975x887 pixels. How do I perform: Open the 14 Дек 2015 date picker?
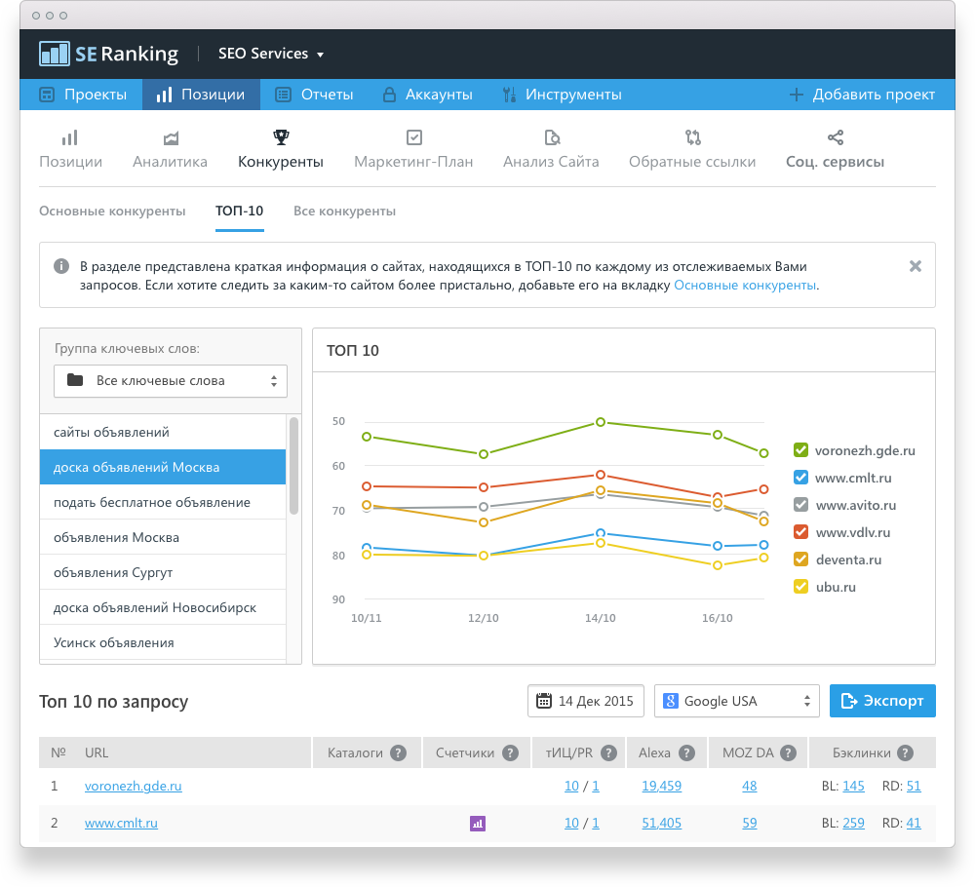[x=586, y=701]
